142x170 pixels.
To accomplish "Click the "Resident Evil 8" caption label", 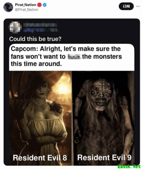I will pos(40,158).
